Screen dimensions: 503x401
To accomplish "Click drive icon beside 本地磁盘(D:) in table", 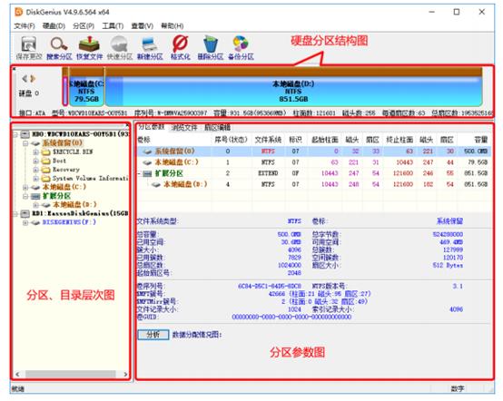I will tap(156, 184).
